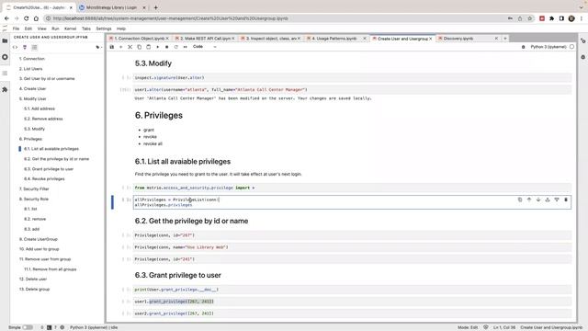Paste cell using toolbar clipboard icon
Screen dimensions: 588x331
(x=149, y=47)
